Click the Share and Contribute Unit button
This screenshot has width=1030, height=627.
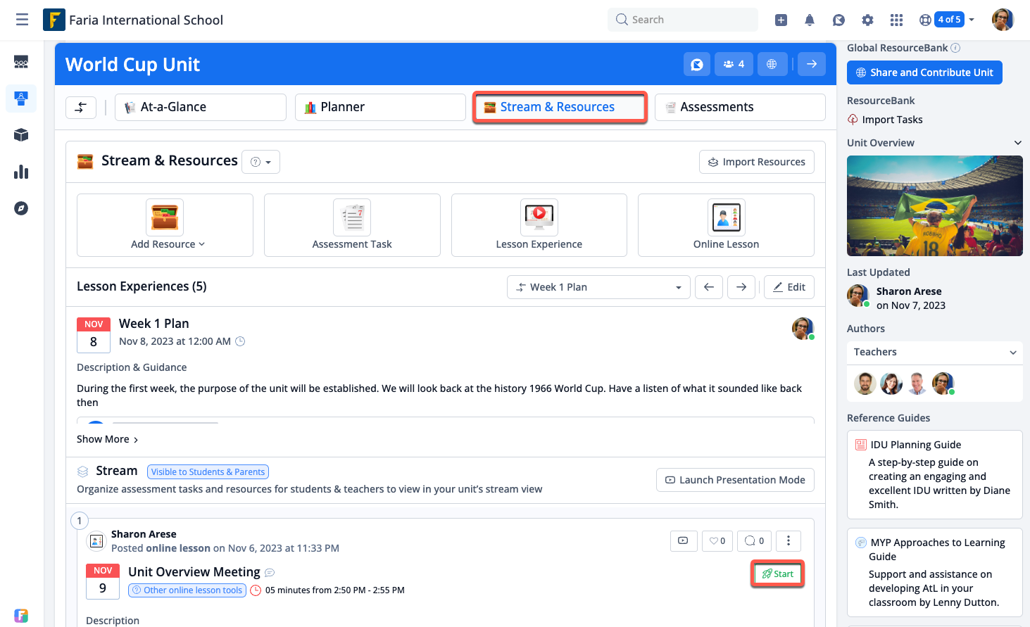[924, 72]
